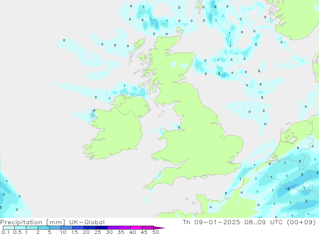Viewport: 319px width, 234px height.
Task: Click the 0.1–0.5 mm lightest legend swatch
Action: point(9,228)
